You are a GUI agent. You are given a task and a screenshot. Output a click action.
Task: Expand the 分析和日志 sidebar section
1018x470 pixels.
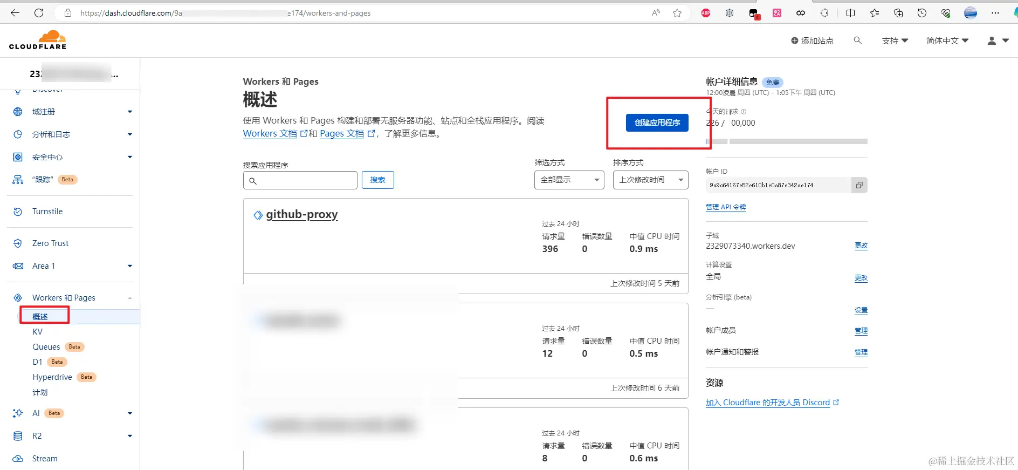pyautogui.click(x=129, y=134)
